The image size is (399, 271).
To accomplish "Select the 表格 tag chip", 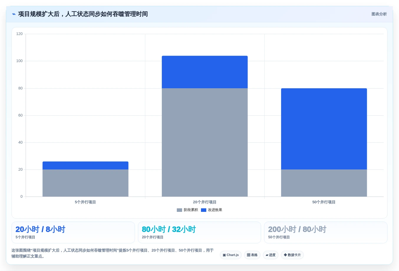I will (x=252, y=255).
